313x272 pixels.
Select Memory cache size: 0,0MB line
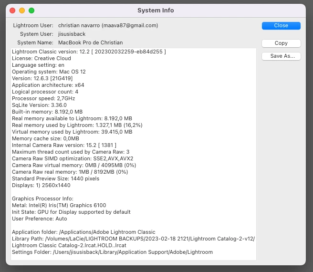45,138
